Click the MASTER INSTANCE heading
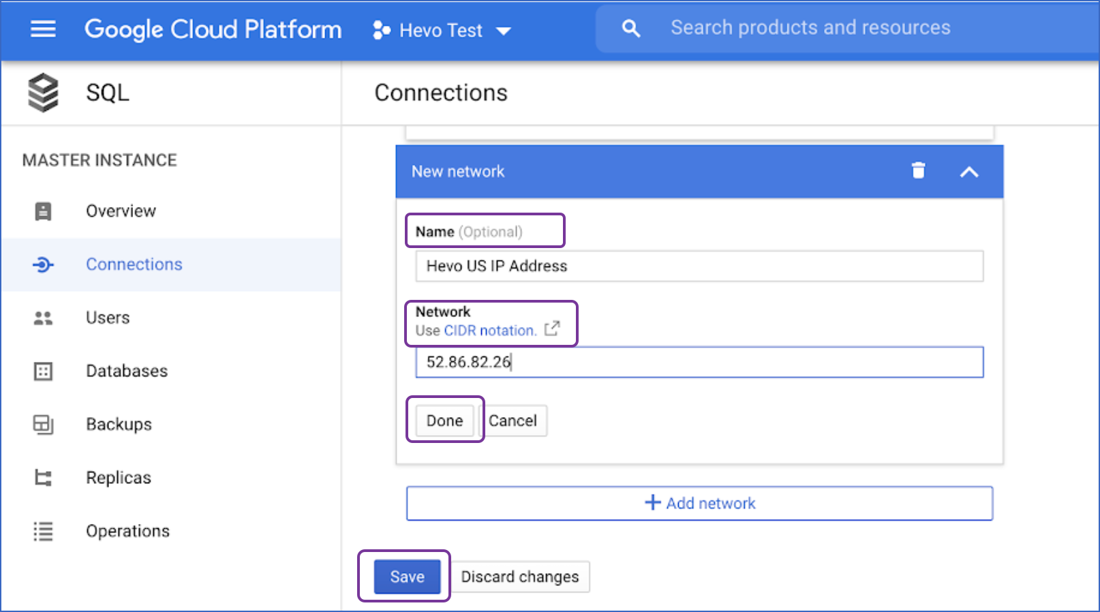 coord(100,160)
